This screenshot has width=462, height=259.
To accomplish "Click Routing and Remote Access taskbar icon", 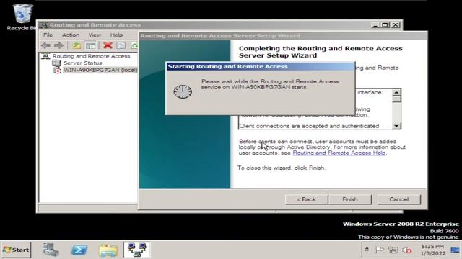I will point(136,250).
